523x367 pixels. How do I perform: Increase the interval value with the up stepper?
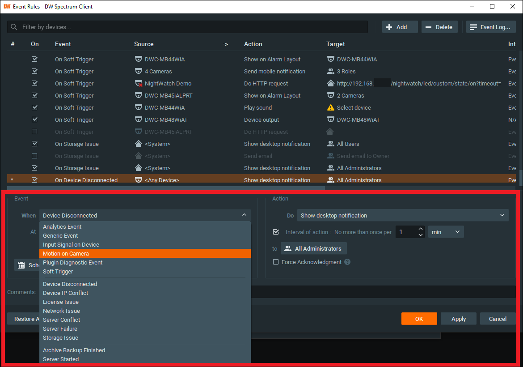click(420, 229)
